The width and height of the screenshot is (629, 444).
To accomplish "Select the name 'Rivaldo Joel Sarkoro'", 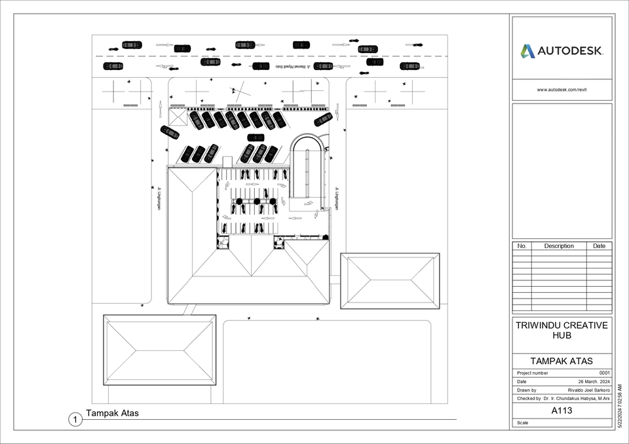I will click(x=588, y=390).
